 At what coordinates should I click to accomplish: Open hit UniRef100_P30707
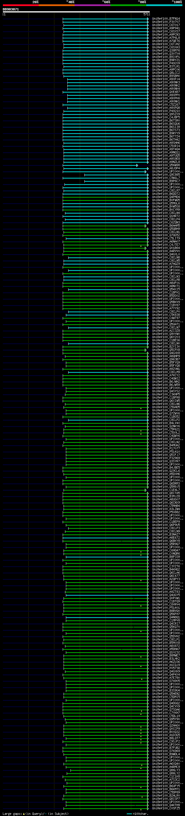(x=166, y=22)
